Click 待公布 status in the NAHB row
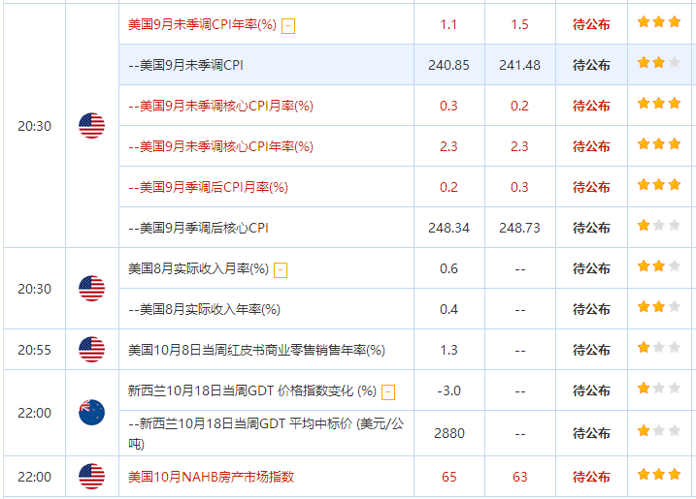 coord(591,477)
